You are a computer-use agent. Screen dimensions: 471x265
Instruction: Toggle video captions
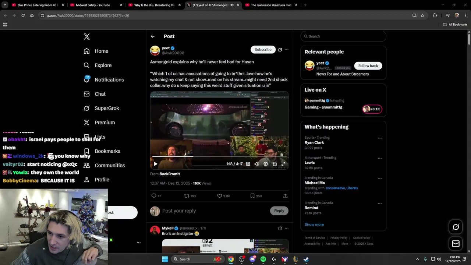(x=248, y=164)
